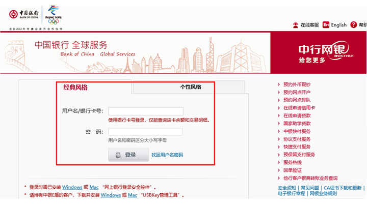Open the 安全须知 footer link
The width and height of the screenshot is (367, 206).
pyautogui.click(x=287, y=188)
